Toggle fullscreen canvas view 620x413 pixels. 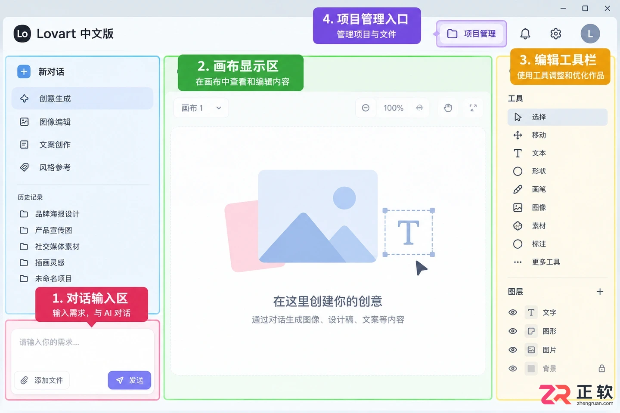473,108
